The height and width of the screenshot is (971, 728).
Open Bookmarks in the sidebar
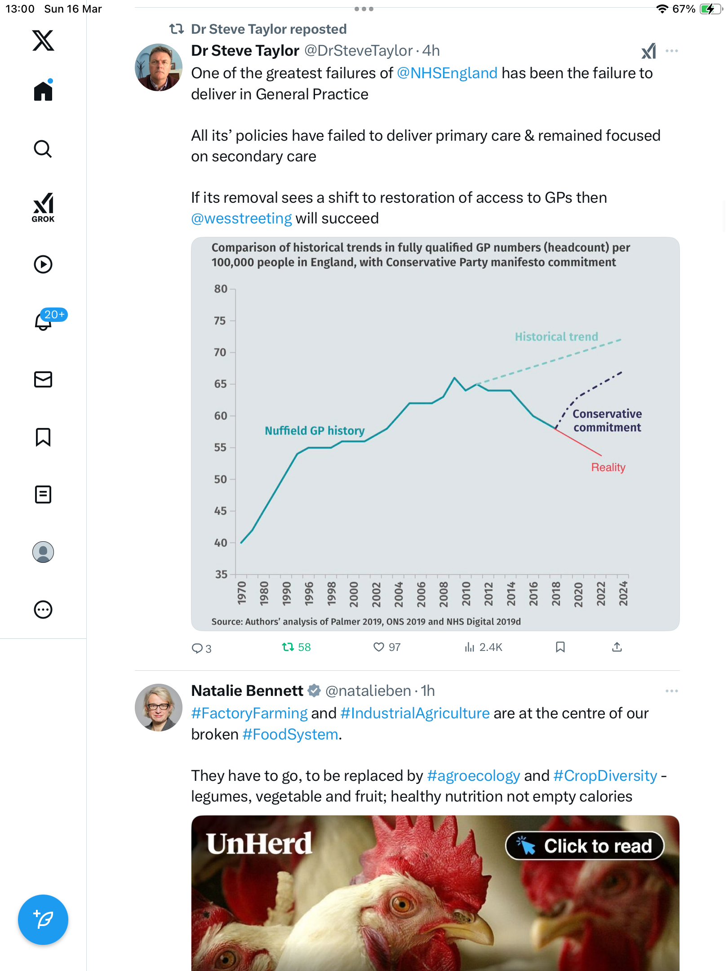[x=43, y=437]
